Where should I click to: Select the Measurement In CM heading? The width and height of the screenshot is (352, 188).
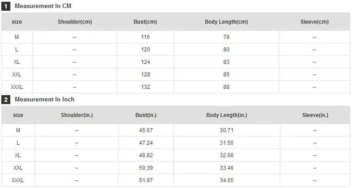[x=43, y=6]
